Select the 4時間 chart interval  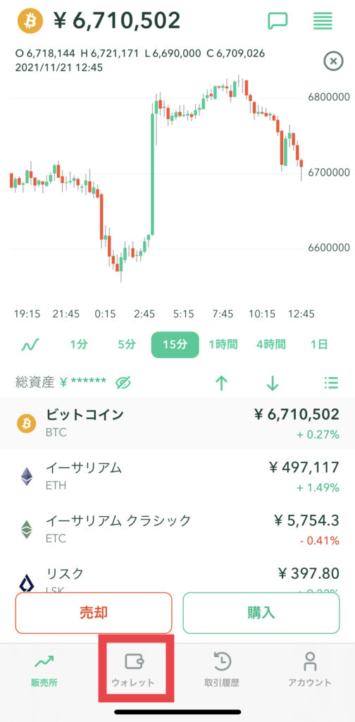pyautogui.click(x=271, y=344)
